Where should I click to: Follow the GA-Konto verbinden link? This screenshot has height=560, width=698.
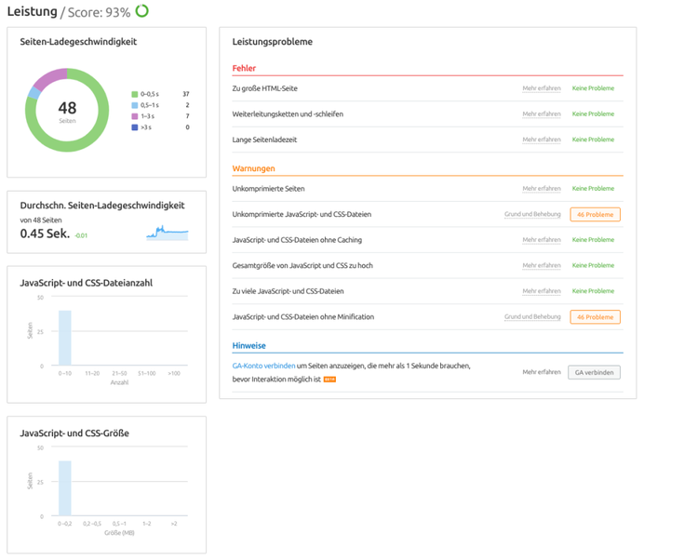click(263, 366)
